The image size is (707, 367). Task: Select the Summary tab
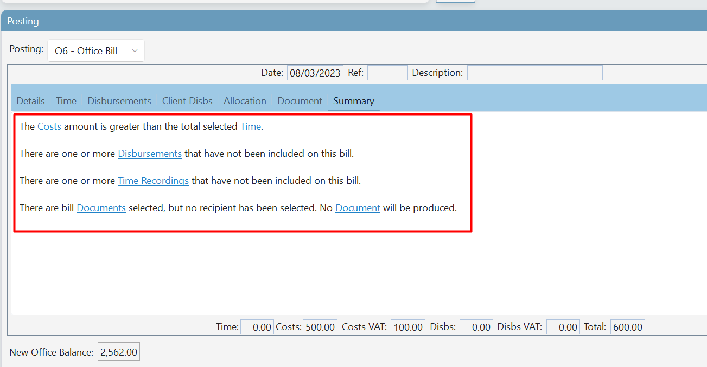354,101
